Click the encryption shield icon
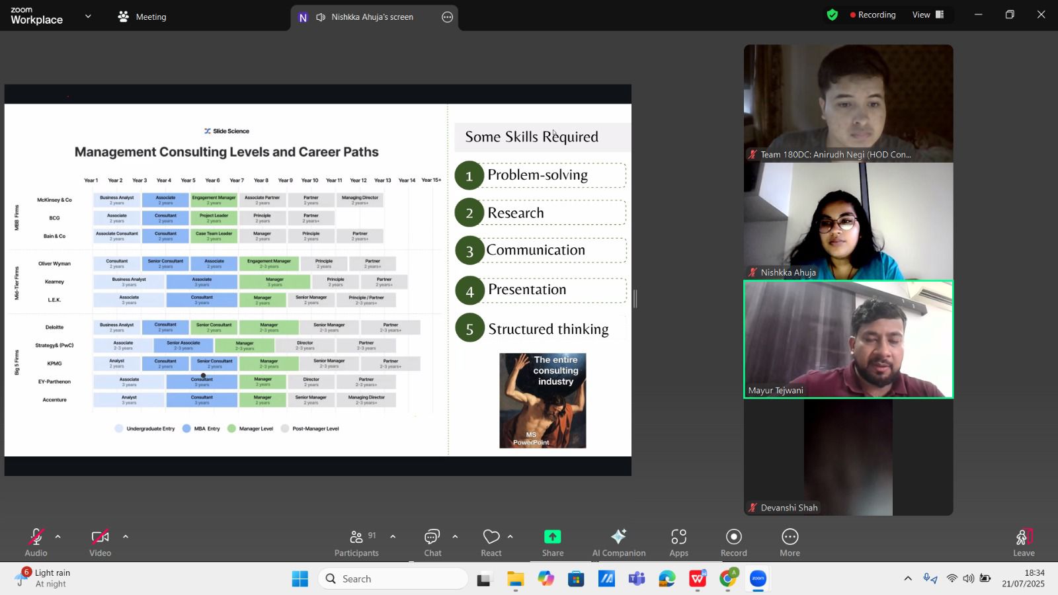Image resolution: width=1058 pixels, height=595 pixels. (x=833, y=15)
